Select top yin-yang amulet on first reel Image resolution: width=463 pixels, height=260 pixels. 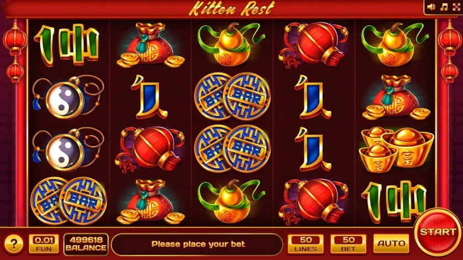pos(68,97)
